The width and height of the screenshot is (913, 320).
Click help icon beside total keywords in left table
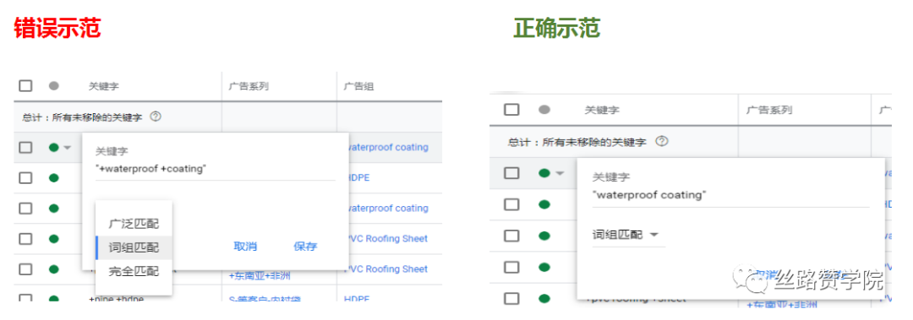coord(155,117)
